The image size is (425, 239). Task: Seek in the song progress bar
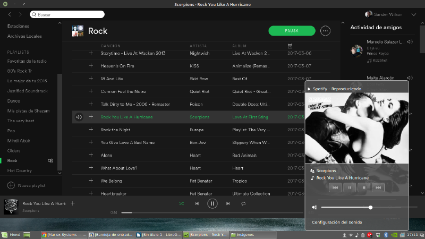point(212,212)
